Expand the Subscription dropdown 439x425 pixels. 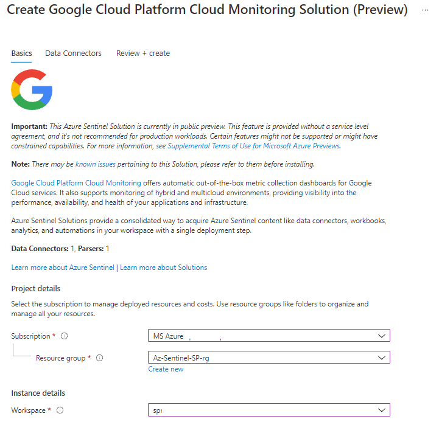(x=269, y=336)
